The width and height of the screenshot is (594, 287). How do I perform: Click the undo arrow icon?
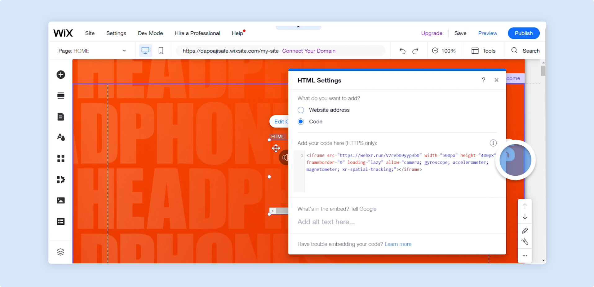tap(402, 51)
